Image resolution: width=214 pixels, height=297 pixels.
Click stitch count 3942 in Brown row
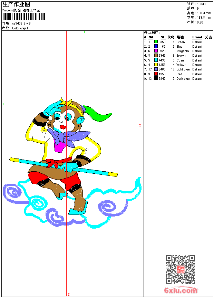(x=162, y=56)
